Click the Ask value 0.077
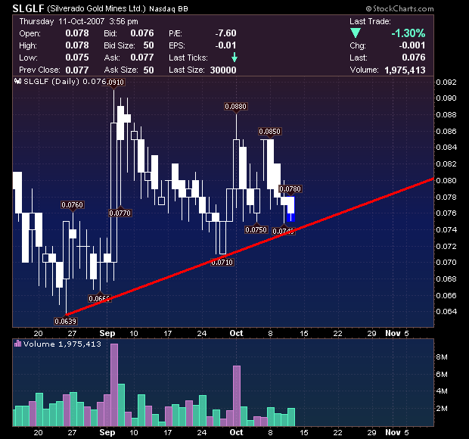This screenshot has width=469, height=439. 142,58
